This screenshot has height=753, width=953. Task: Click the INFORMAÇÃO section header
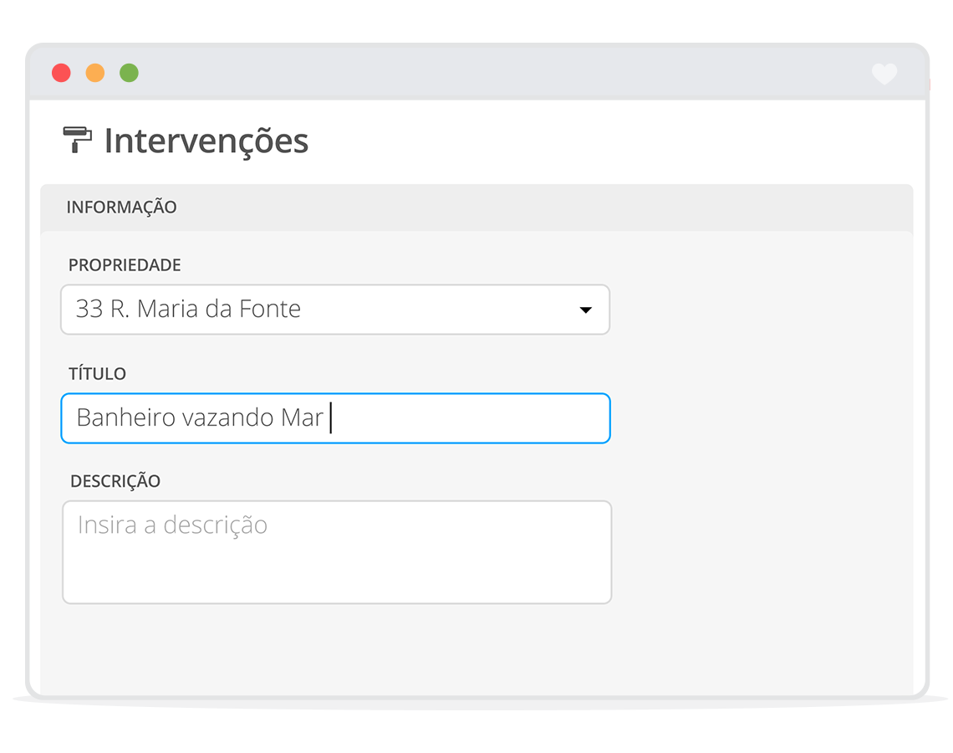[122, 207]
